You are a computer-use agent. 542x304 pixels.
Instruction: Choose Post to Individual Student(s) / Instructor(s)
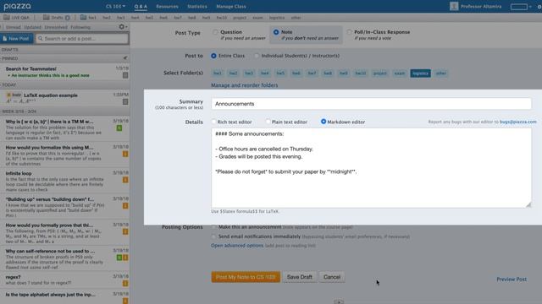tap(257, 56)
